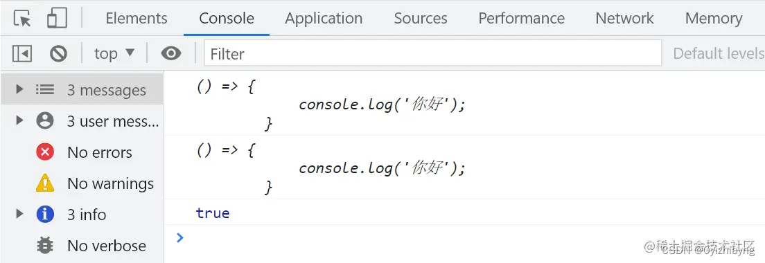Open the Default levels dropdown
Screen dimensions: 765x263
point(719,53)
